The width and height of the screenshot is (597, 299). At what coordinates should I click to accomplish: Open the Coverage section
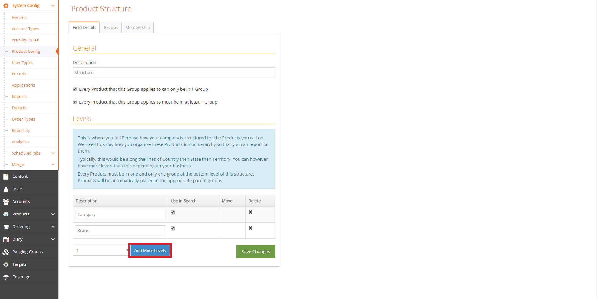click(x=21, y=277)
